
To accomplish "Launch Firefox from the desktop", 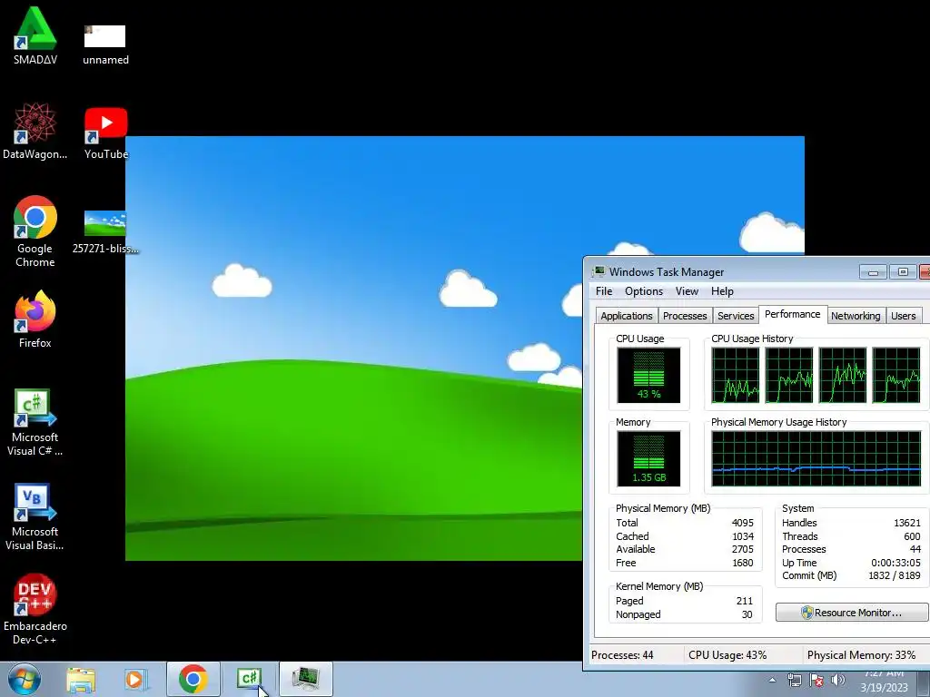I will click(35, 319).
